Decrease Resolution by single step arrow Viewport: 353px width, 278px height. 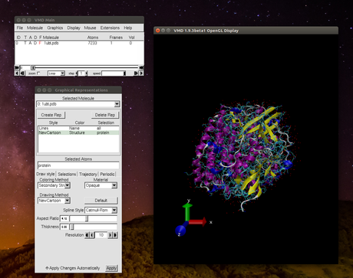92,235
